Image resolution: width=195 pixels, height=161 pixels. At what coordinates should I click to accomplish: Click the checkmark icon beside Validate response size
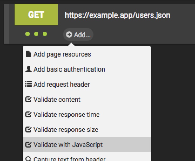[28, 129]
